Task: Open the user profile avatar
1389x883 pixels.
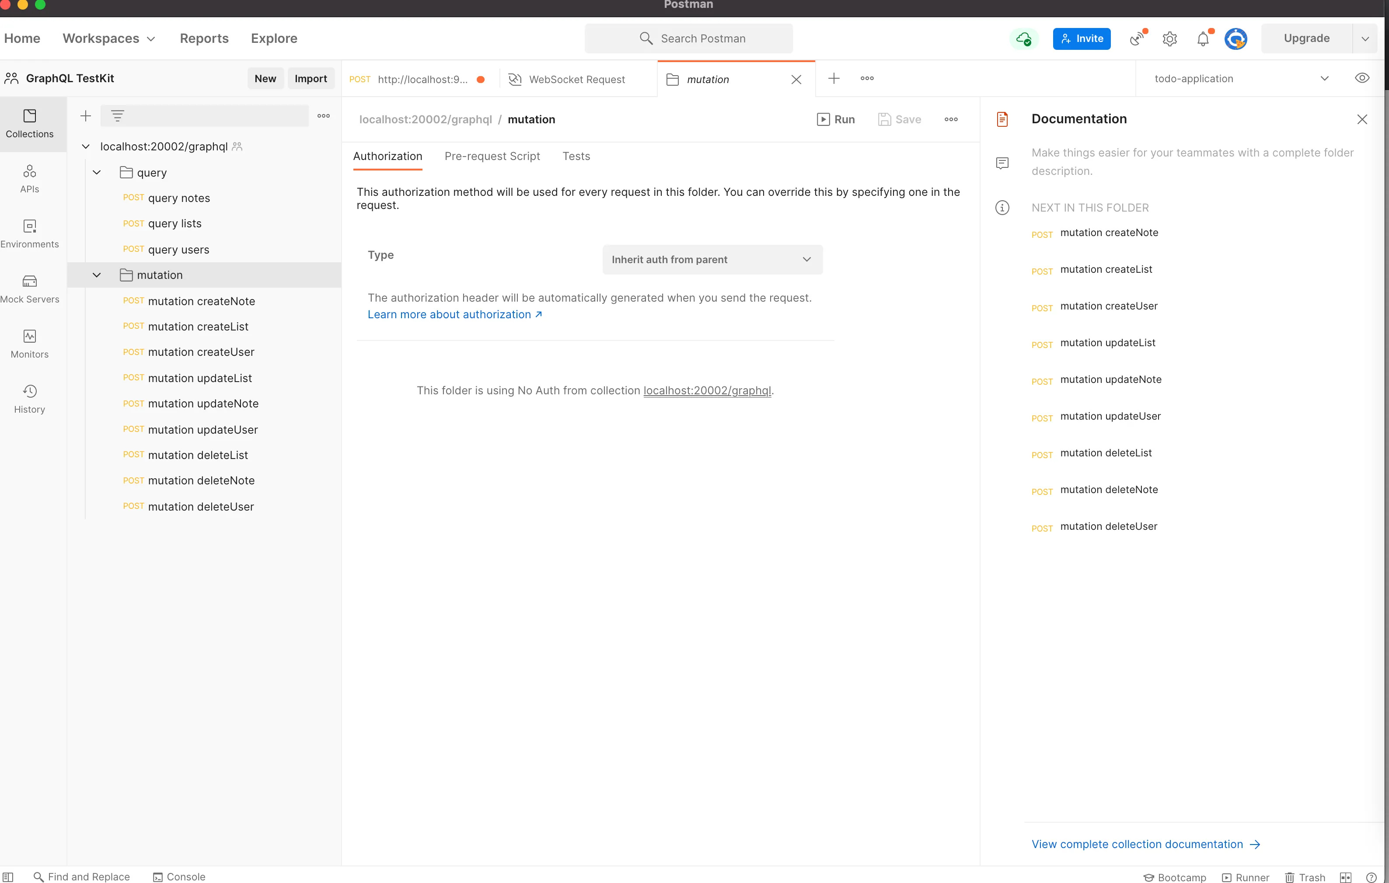Action: (x=1236, y=38)
